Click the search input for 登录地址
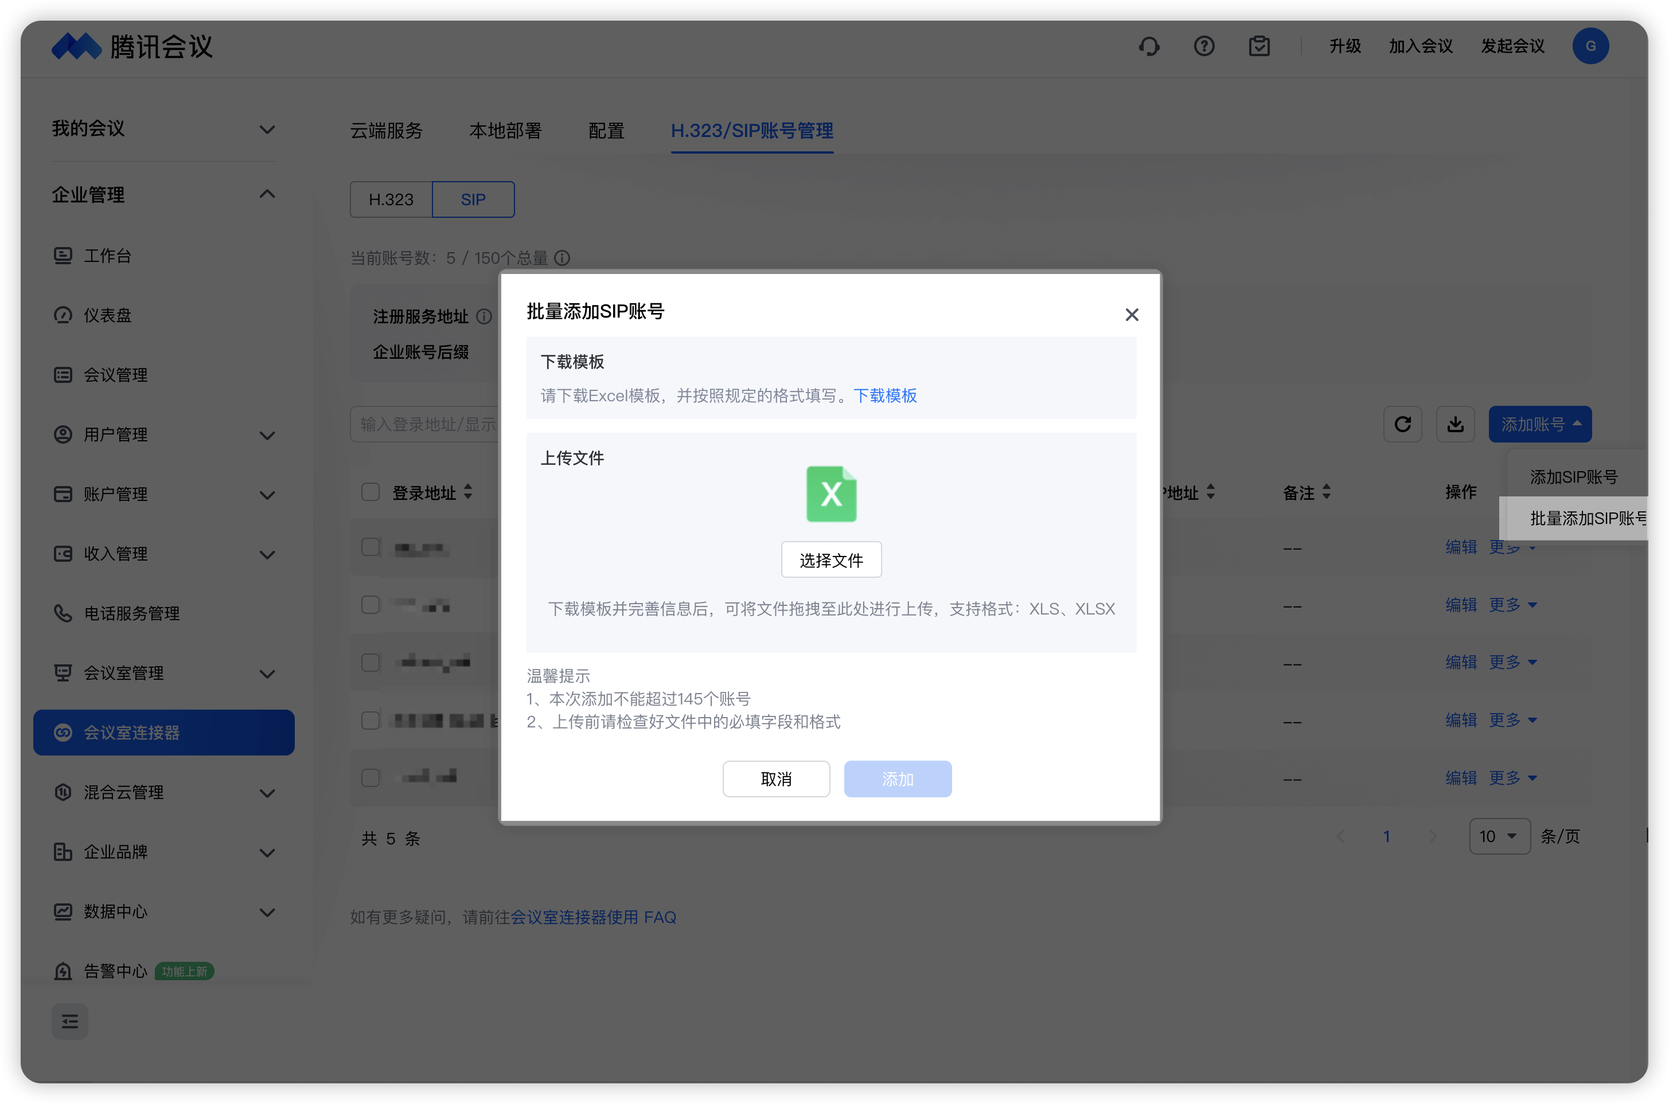 (x=425, y=424)
